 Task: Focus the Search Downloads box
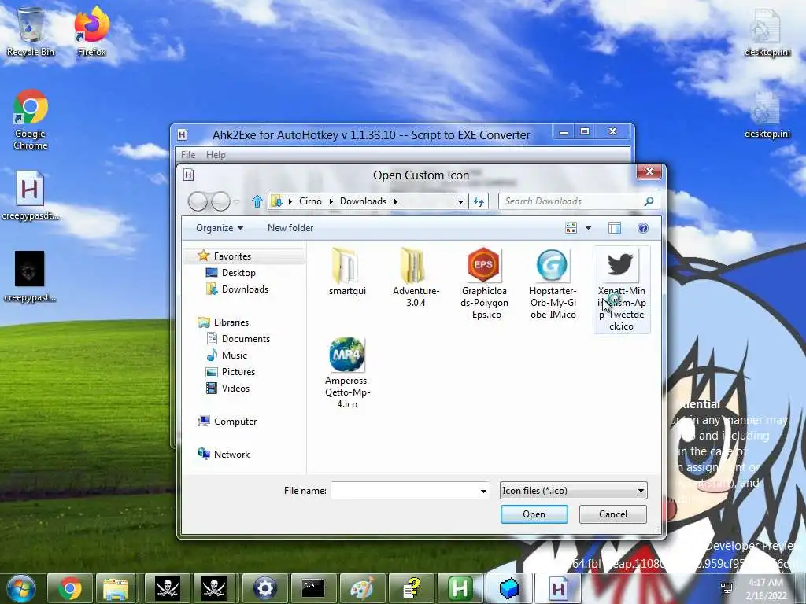571,201
